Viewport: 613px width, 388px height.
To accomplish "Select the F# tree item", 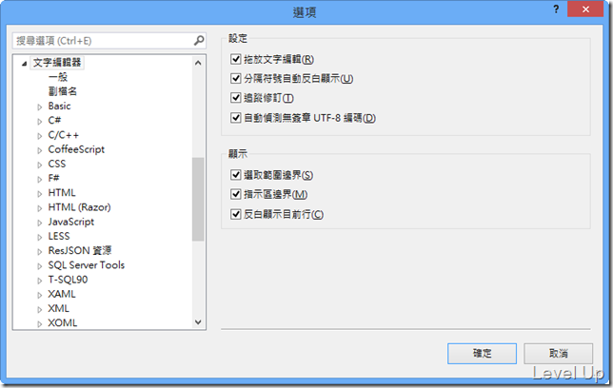I will coord(53,178).
